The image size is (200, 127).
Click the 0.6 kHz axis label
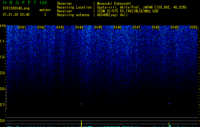coord(3,121)
